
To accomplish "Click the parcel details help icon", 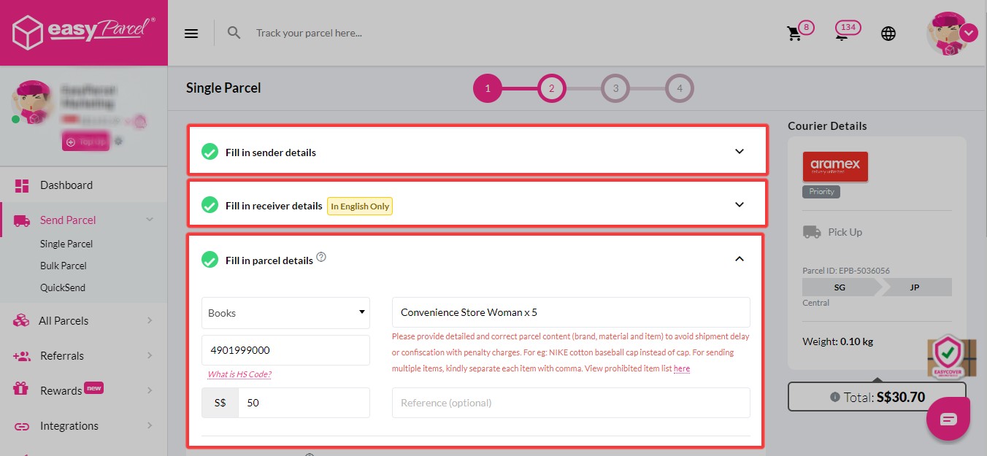I will pos(321,258).
